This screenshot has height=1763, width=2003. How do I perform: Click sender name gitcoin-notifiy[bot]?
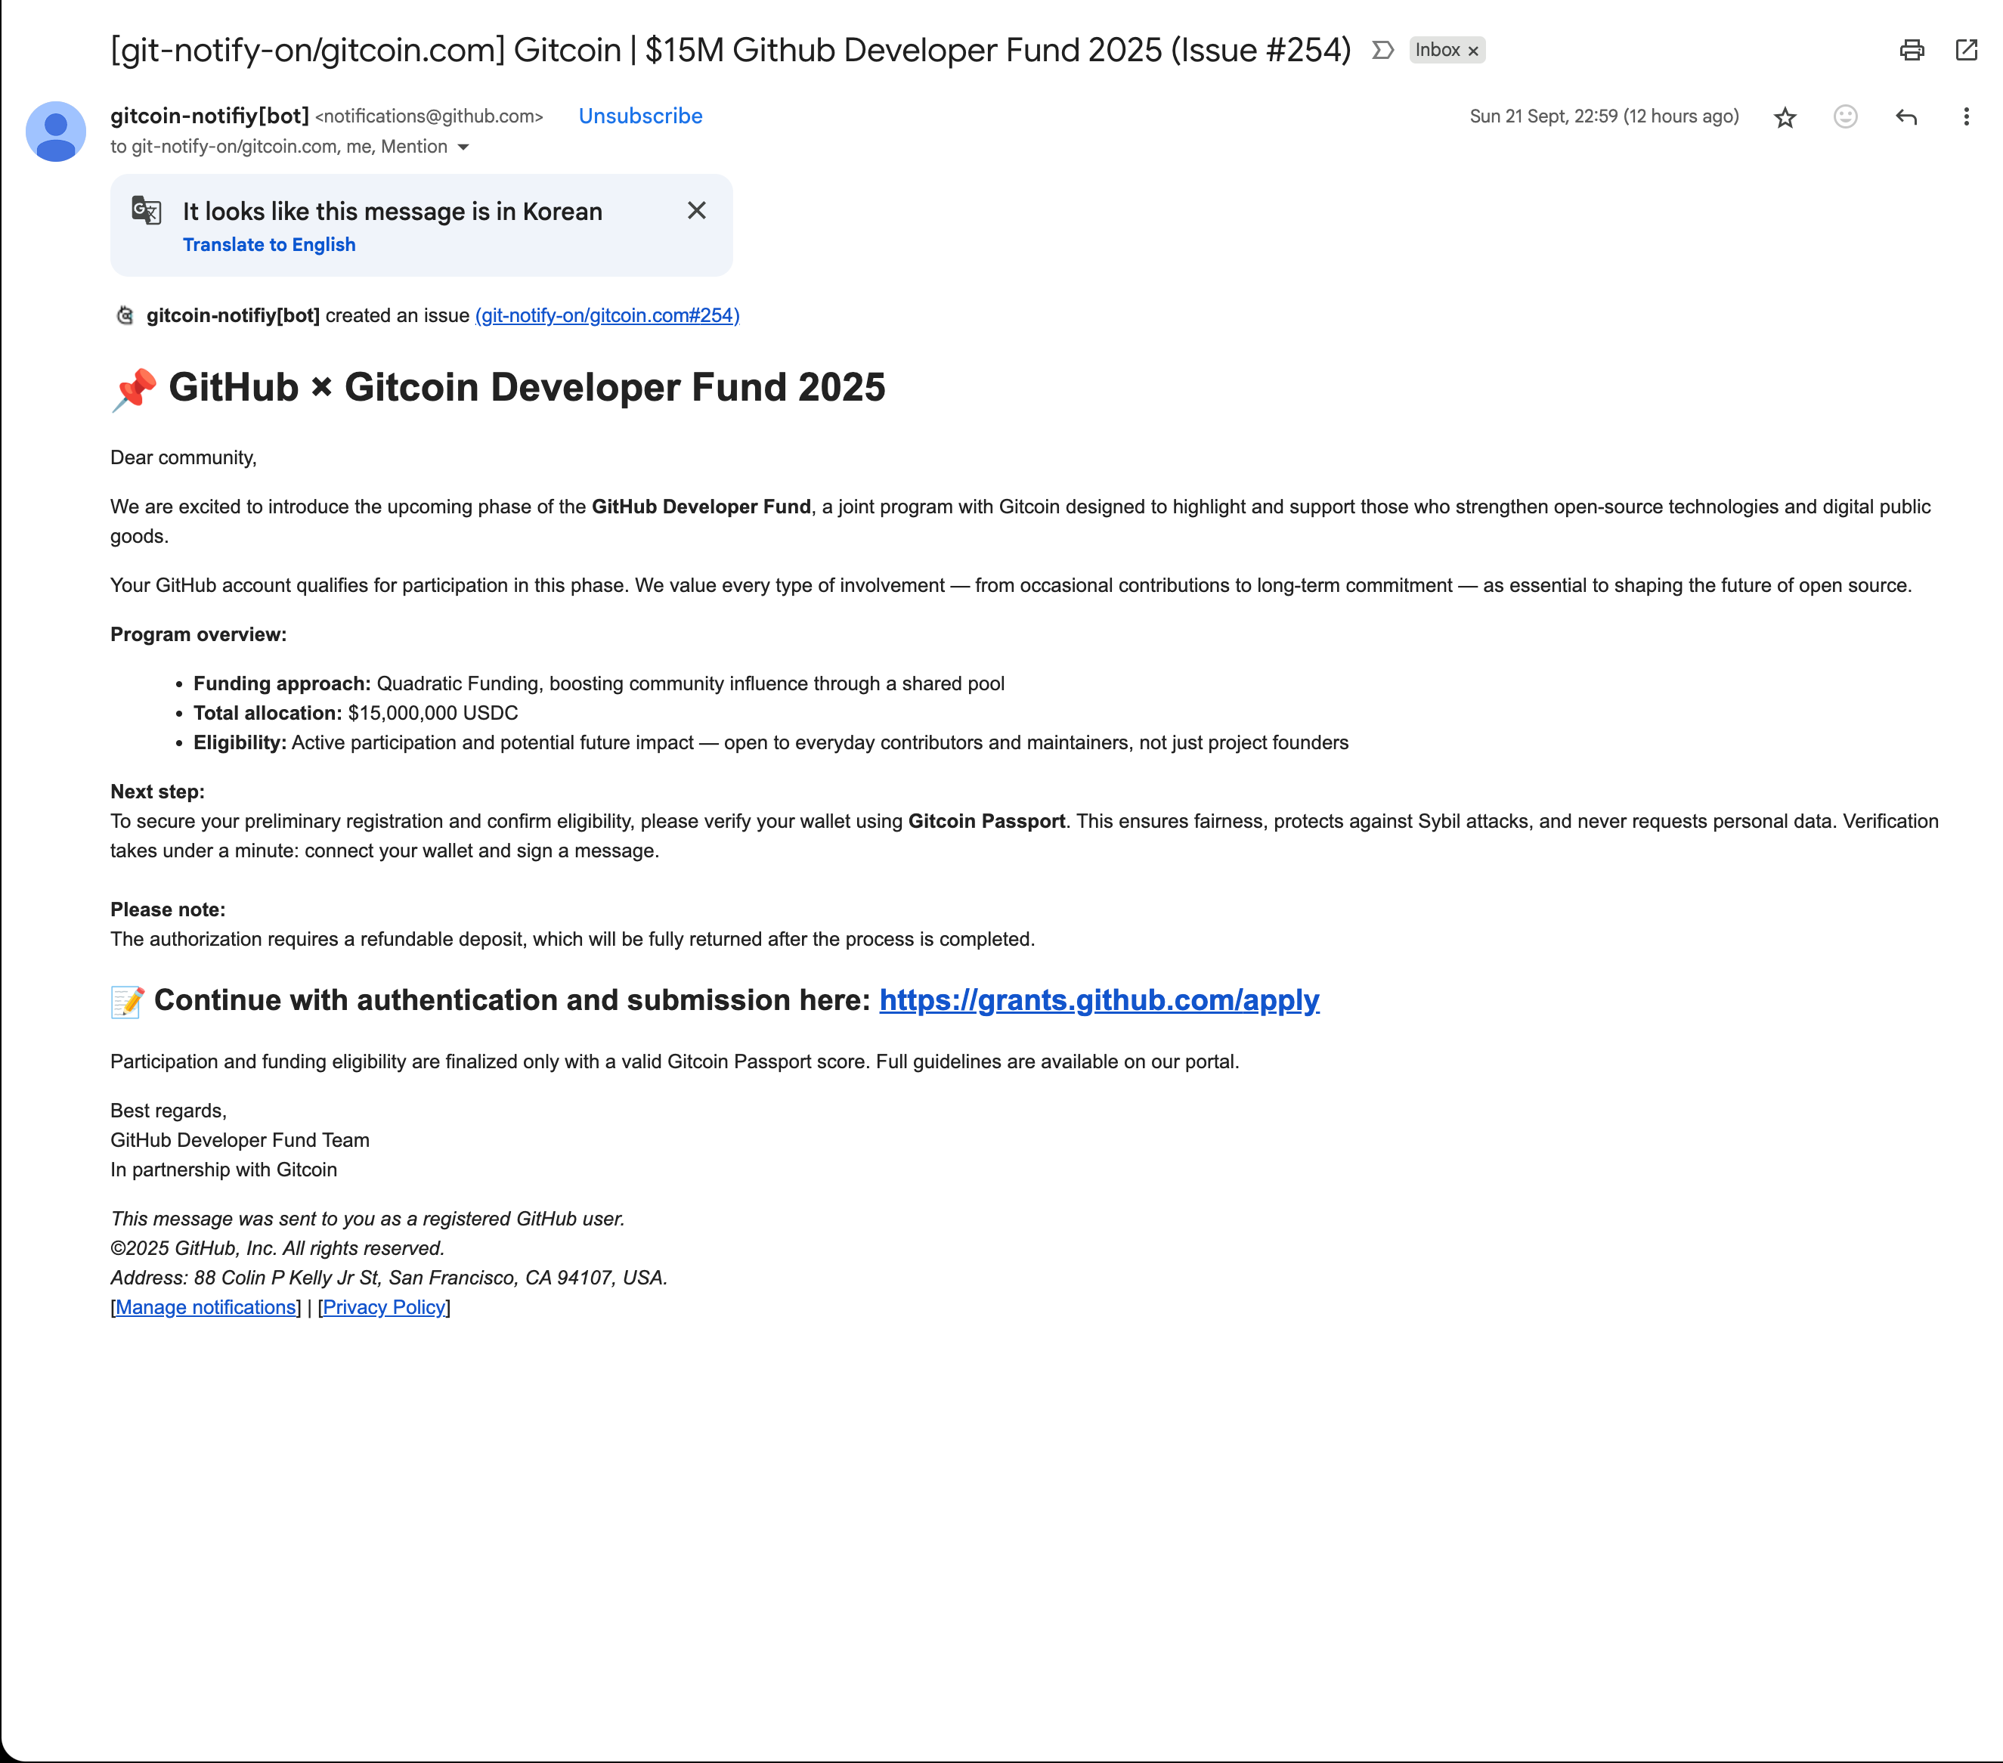point(209,116)
